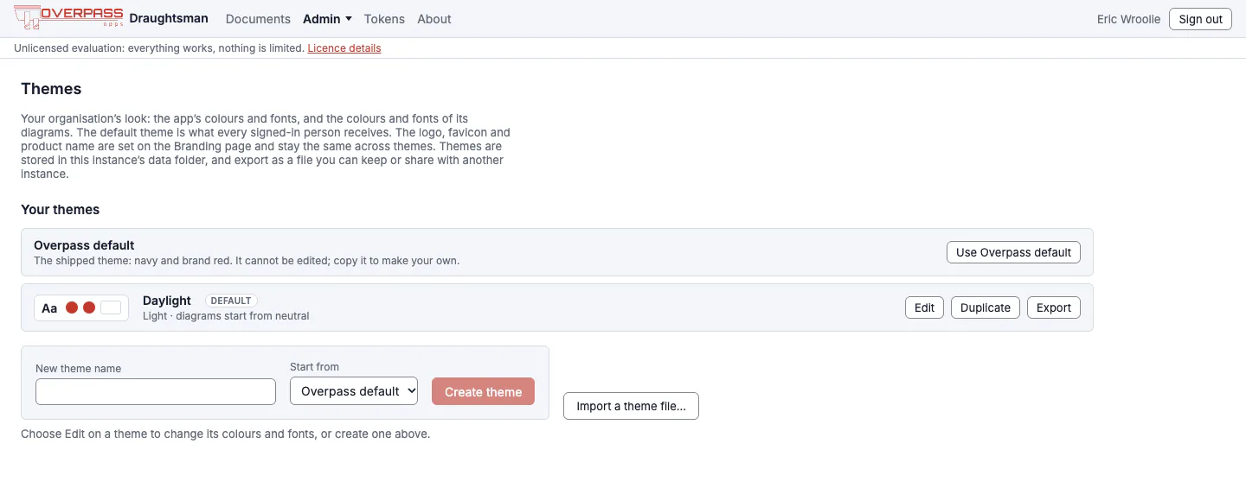Click the white swatch of Daylight

pos(111,307)
